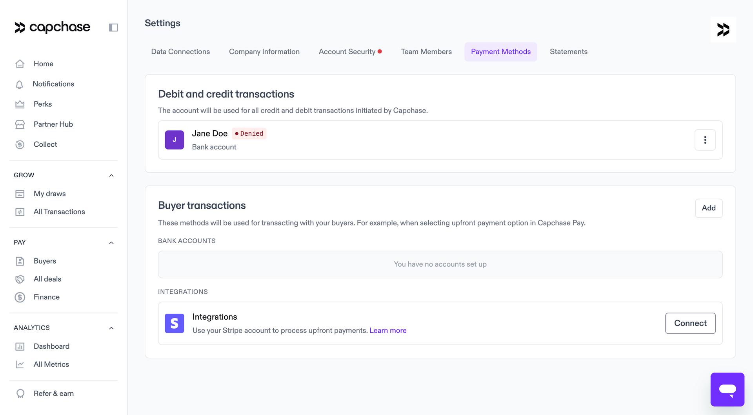Click the Collect icon
This screenshot has height=415, width=753.
(20, 144)
